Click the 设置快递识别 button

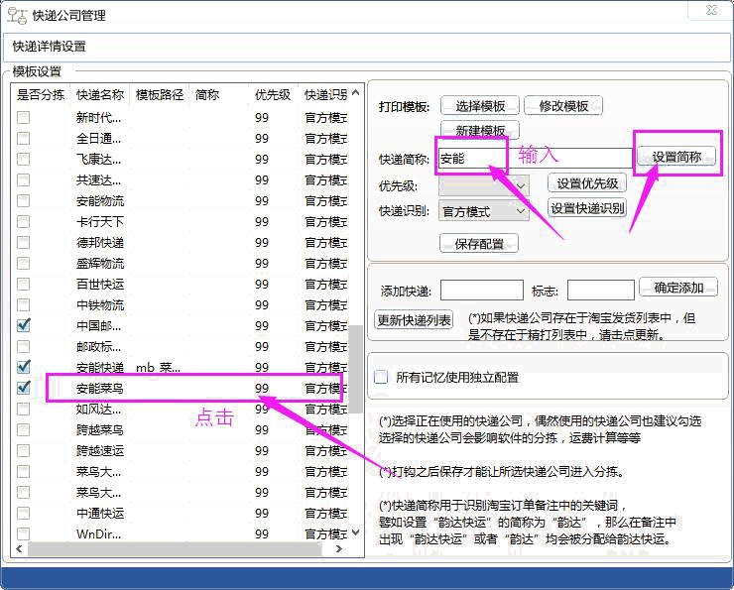[587, 208]
